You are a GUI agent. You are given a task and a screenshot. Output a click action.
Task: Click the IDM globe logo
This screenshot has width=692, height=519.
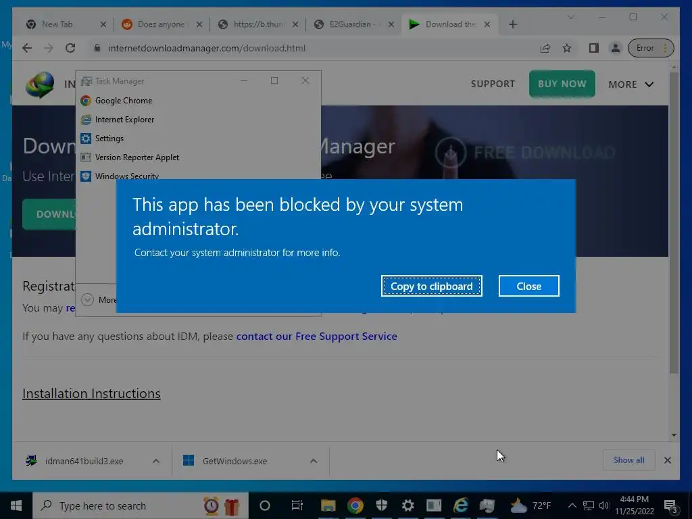pyautogui.click(x=40, y=84)
